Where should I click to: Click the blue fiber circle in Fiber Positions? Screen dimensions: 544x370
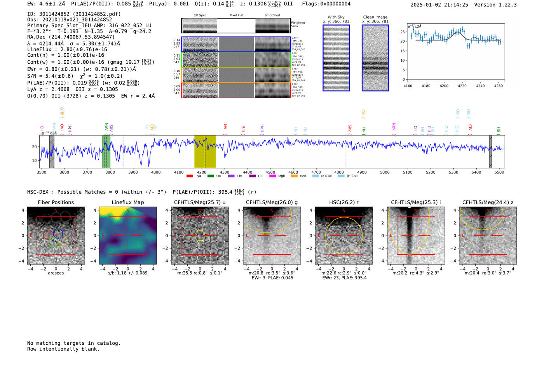pyautogui.click(x=58, y=234)
